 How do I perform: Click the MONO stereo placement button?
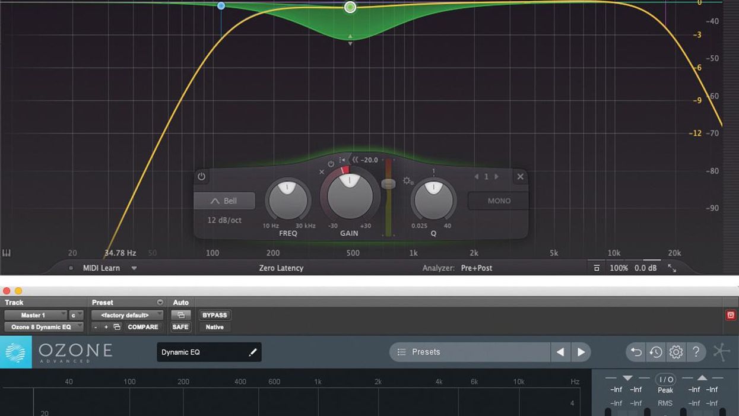tap(499, 201)
